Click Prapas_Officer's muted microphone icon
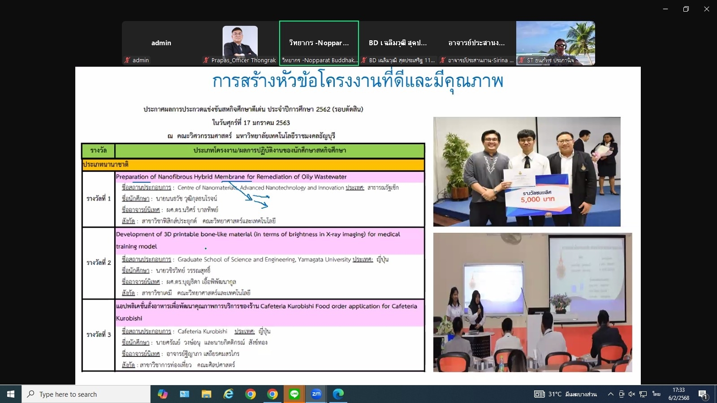This screenshot has height=403, width=717. coord(206,60)
